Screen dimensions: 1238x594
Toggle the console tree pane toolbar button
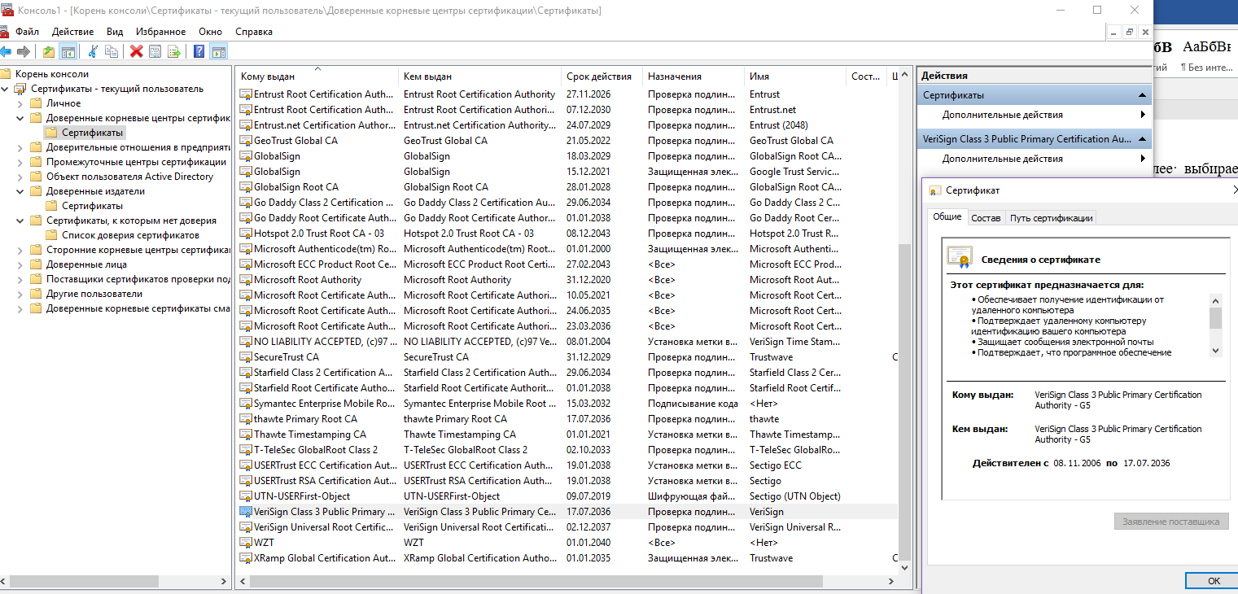coord(68,51)
